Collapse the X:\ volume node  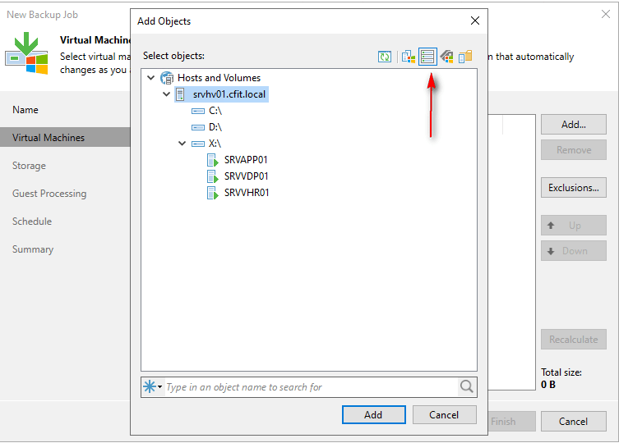pyautogui.click(x=182, y=144)
